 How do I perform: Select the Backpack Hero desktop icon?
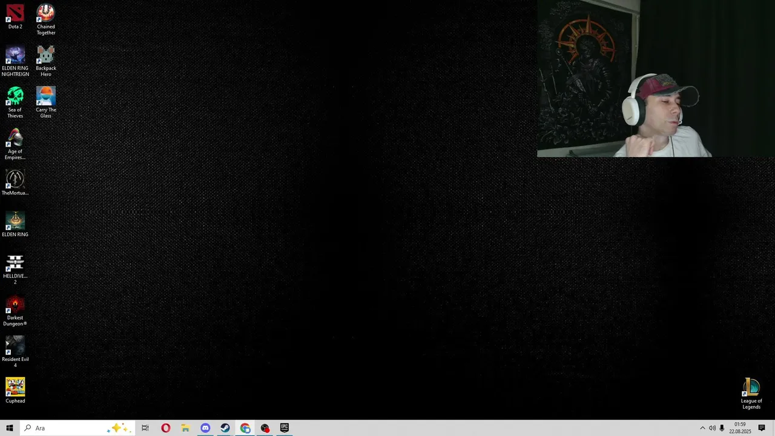pos(45,61)
